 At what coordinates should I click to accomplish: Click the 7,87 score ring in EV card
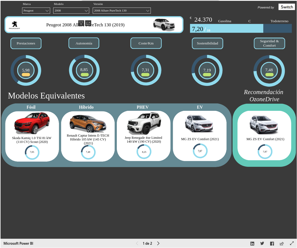tap(200, 151)
